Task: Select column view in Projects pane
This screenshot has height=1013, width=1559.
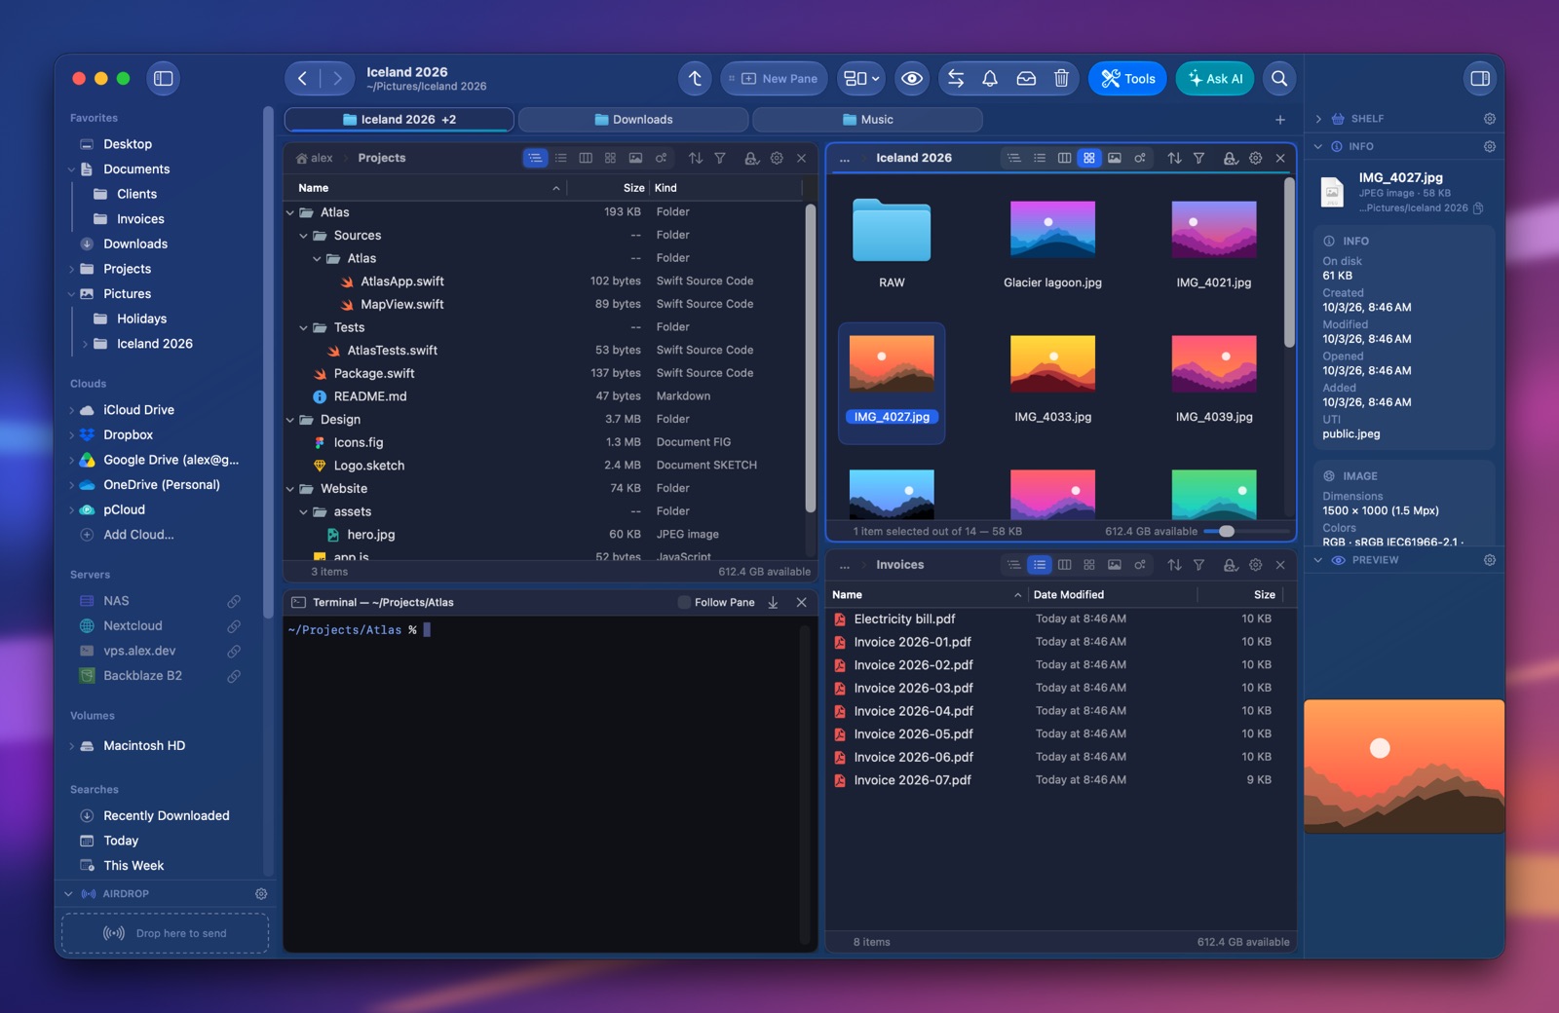Action: click(x=586, y=158)
